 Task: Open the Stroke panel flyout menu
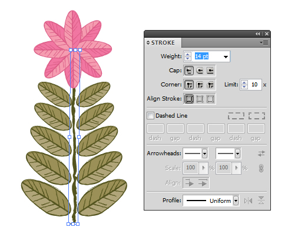click(264, 42)
